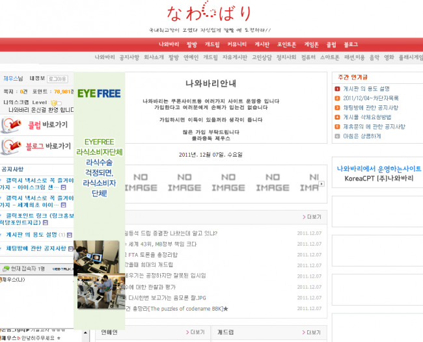Click the 클럽 바로가기 shortcut icon
The height and width of the screenshot is (342, 423).
pos(12,125)
